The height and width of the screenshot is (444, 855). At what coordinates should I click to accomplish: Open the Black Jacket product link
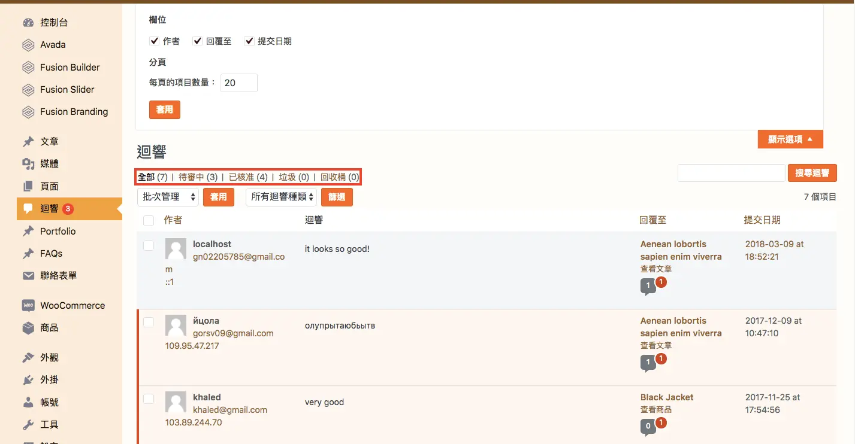(667, 397)
